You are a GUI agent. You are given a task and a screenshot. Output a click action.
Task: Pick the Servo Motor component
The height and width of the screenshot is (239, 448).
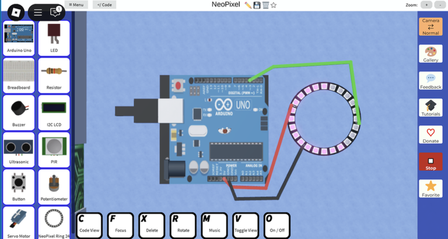point(19,223)
